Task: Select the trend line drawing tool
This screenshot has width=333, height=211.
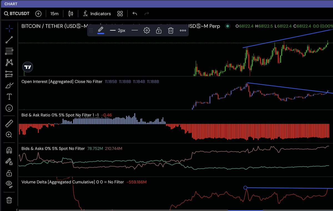Action: pyautogui.click(x=9, y=40)
